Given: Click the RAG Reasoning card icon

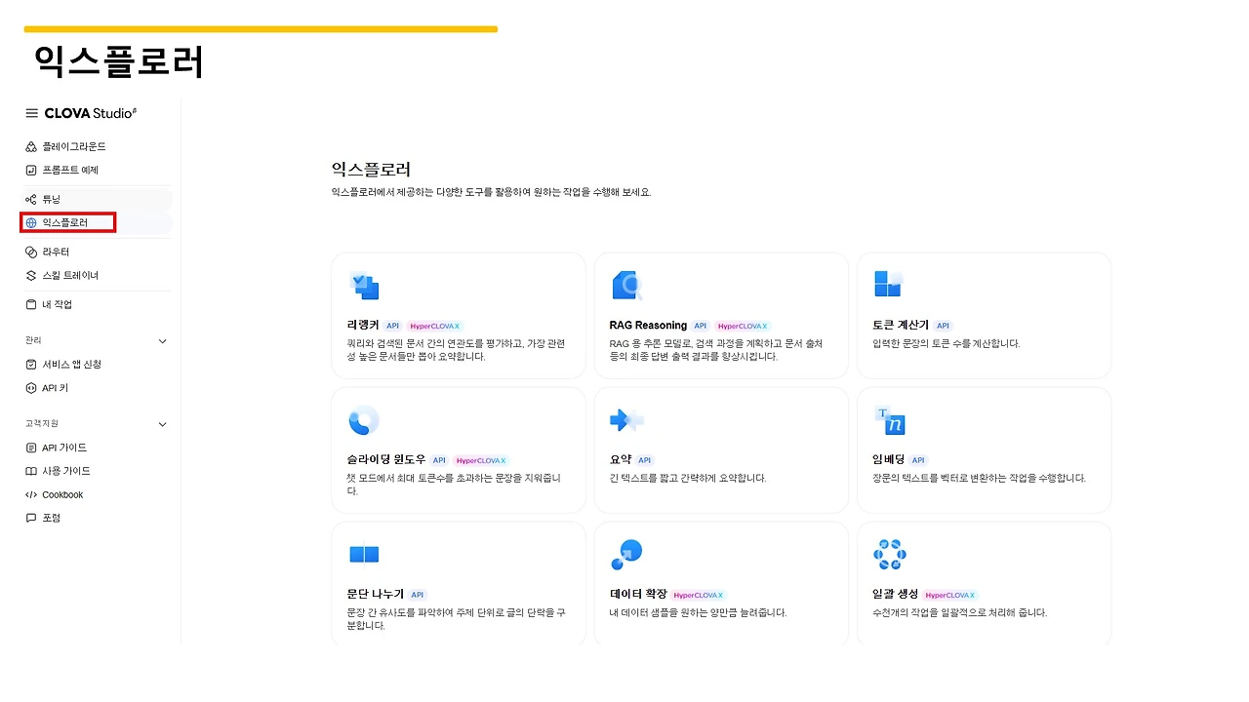Looking at the screenshot, I should click(626, 286).
